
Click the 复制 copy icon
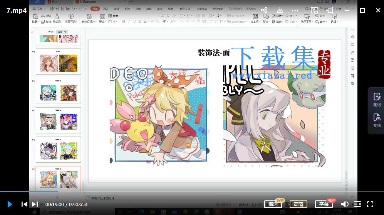tap(43, 22)
